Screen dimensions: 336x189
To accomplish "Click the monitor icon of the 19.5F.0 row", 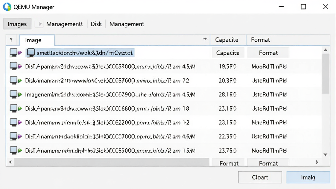I will [13, 66].
